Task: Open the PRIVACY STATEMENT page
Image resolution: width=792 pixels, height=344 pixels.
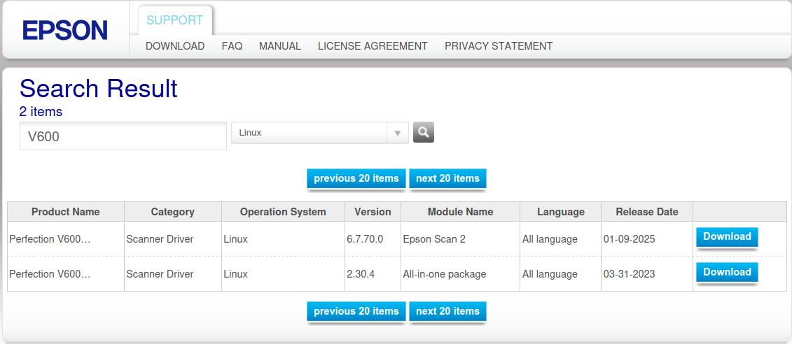Action: [499, 46]
